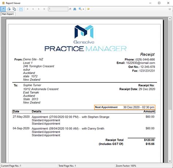Click the page number input field
The image size is (173, 168).
(58, 9)
